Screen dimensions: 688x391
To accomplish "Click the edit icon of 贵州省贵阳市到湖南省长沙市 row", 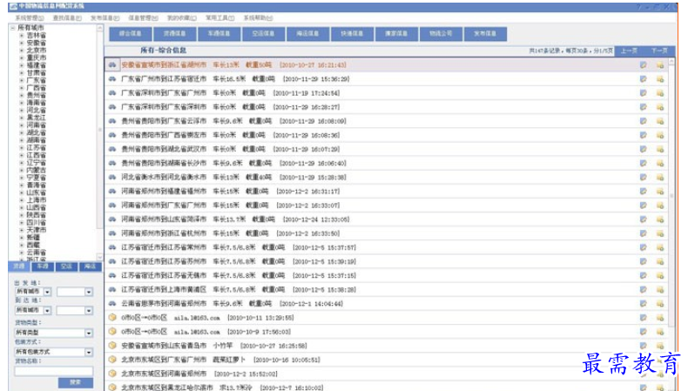I will click(644, 163).
